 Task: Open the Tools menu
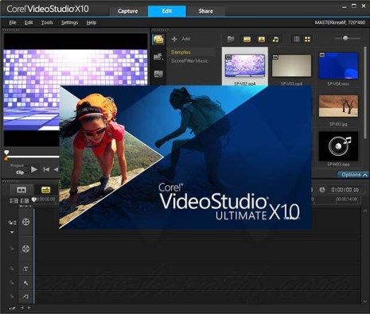pos(47,22)
